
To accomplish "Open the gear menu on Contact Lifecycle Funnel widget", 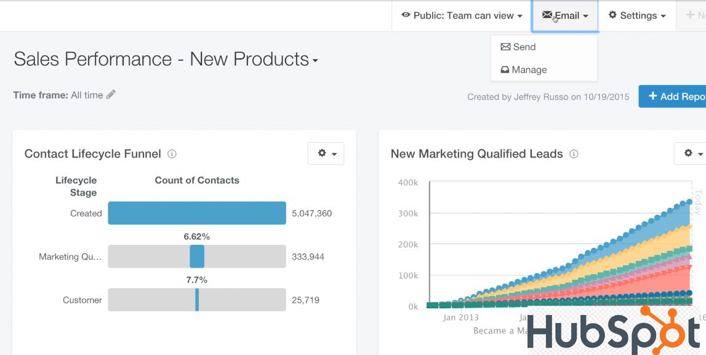I will [x=326, y=153].
